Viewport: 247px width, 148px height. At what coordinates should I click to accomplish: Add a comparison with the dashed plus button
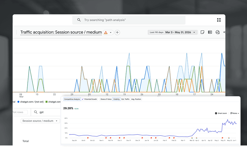(x=117, y=32)
